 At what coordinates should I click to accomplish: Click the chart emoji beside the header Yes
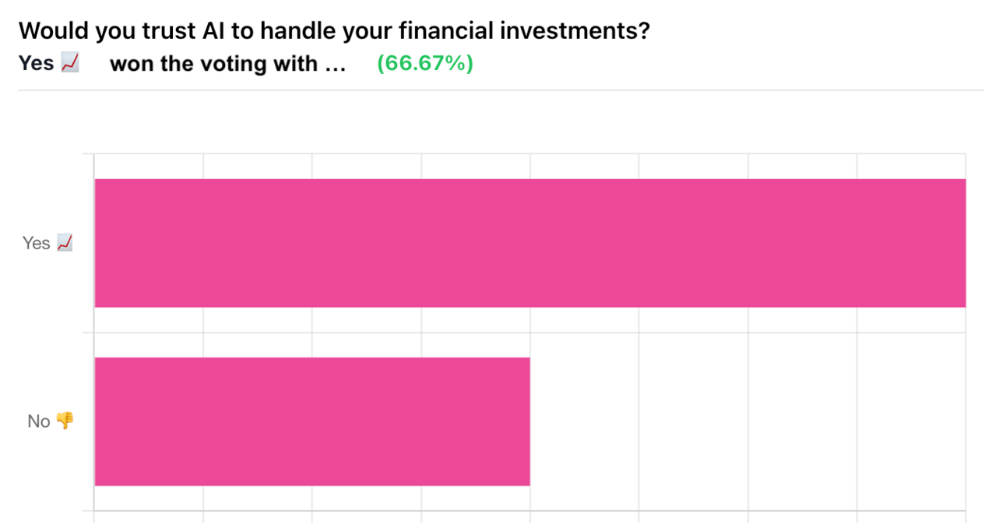[x=70, y=64]
